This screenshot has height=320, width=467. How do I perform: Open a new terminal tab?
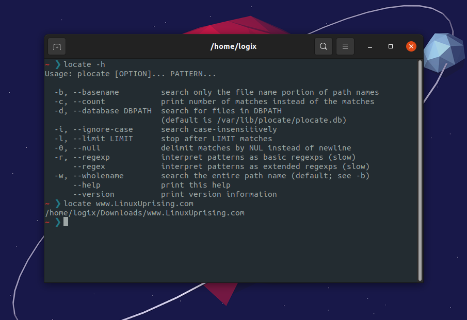tap(57, 46)
